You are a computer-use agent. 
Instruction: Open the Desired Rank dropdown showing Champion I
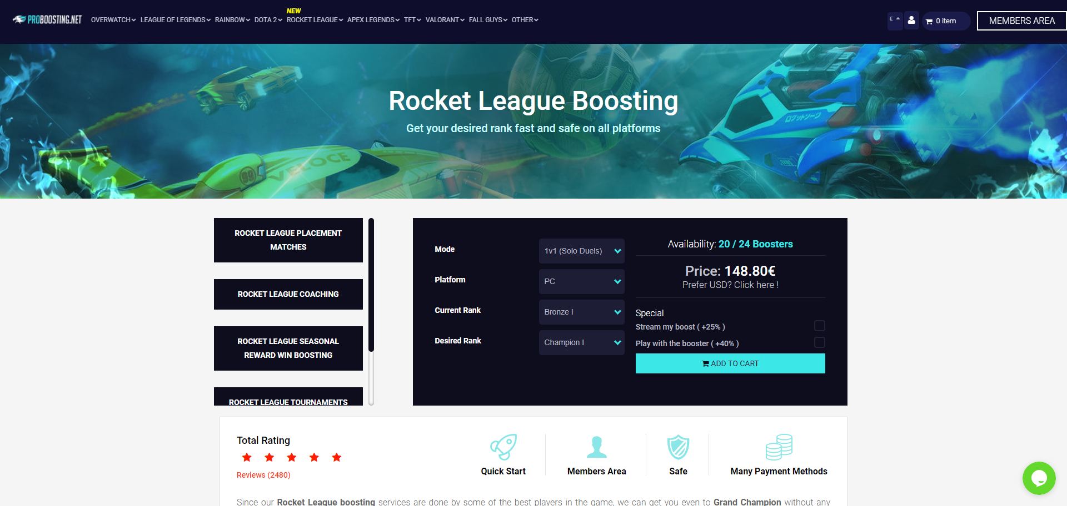(581, 342)
